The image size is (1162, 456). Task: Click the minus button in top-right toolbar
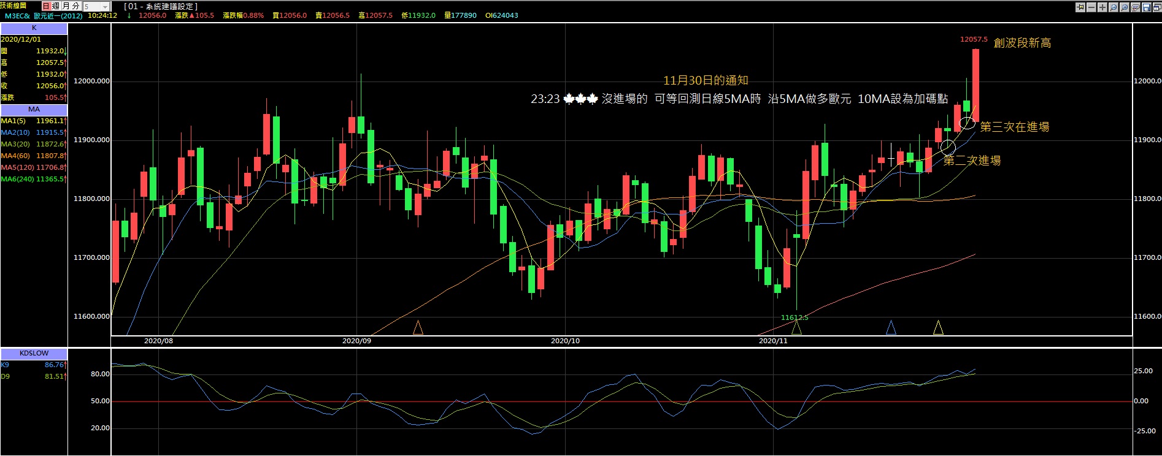1091,7
